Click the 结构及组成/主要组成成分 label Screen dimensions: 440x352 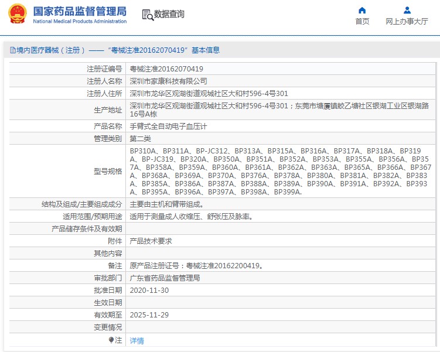(x=81, y=204)
